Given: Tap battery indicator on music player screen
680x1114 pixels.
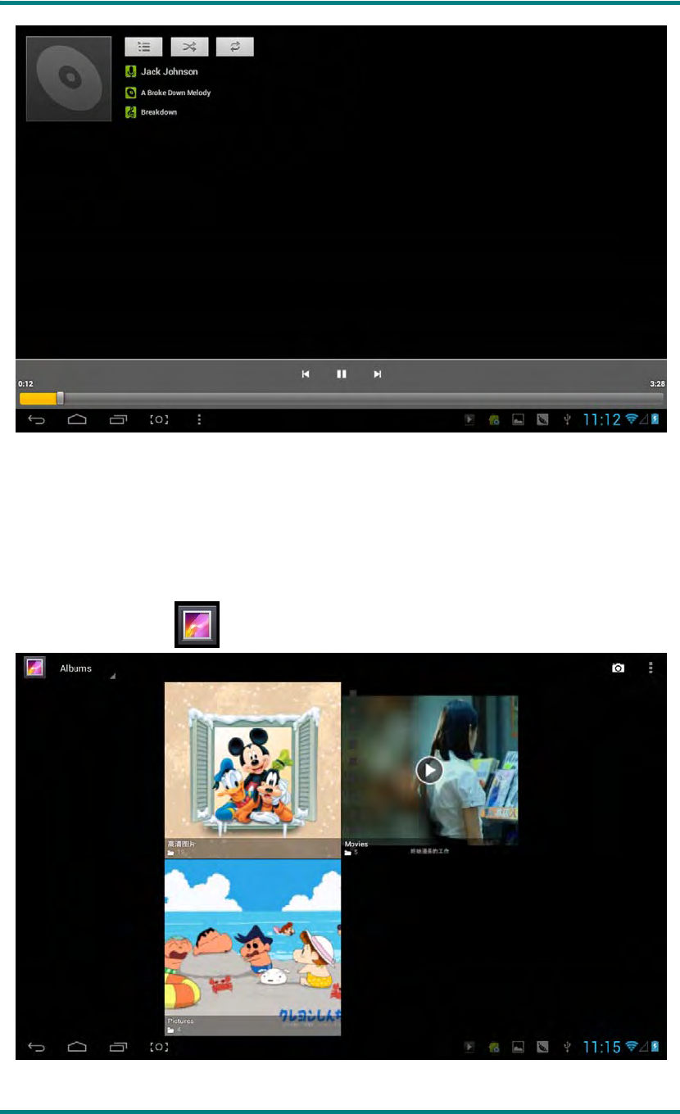Looking at the screenshot, I should (655, 419).
